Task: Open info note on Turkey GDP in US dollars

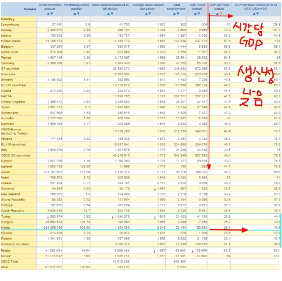Action: 113,217
